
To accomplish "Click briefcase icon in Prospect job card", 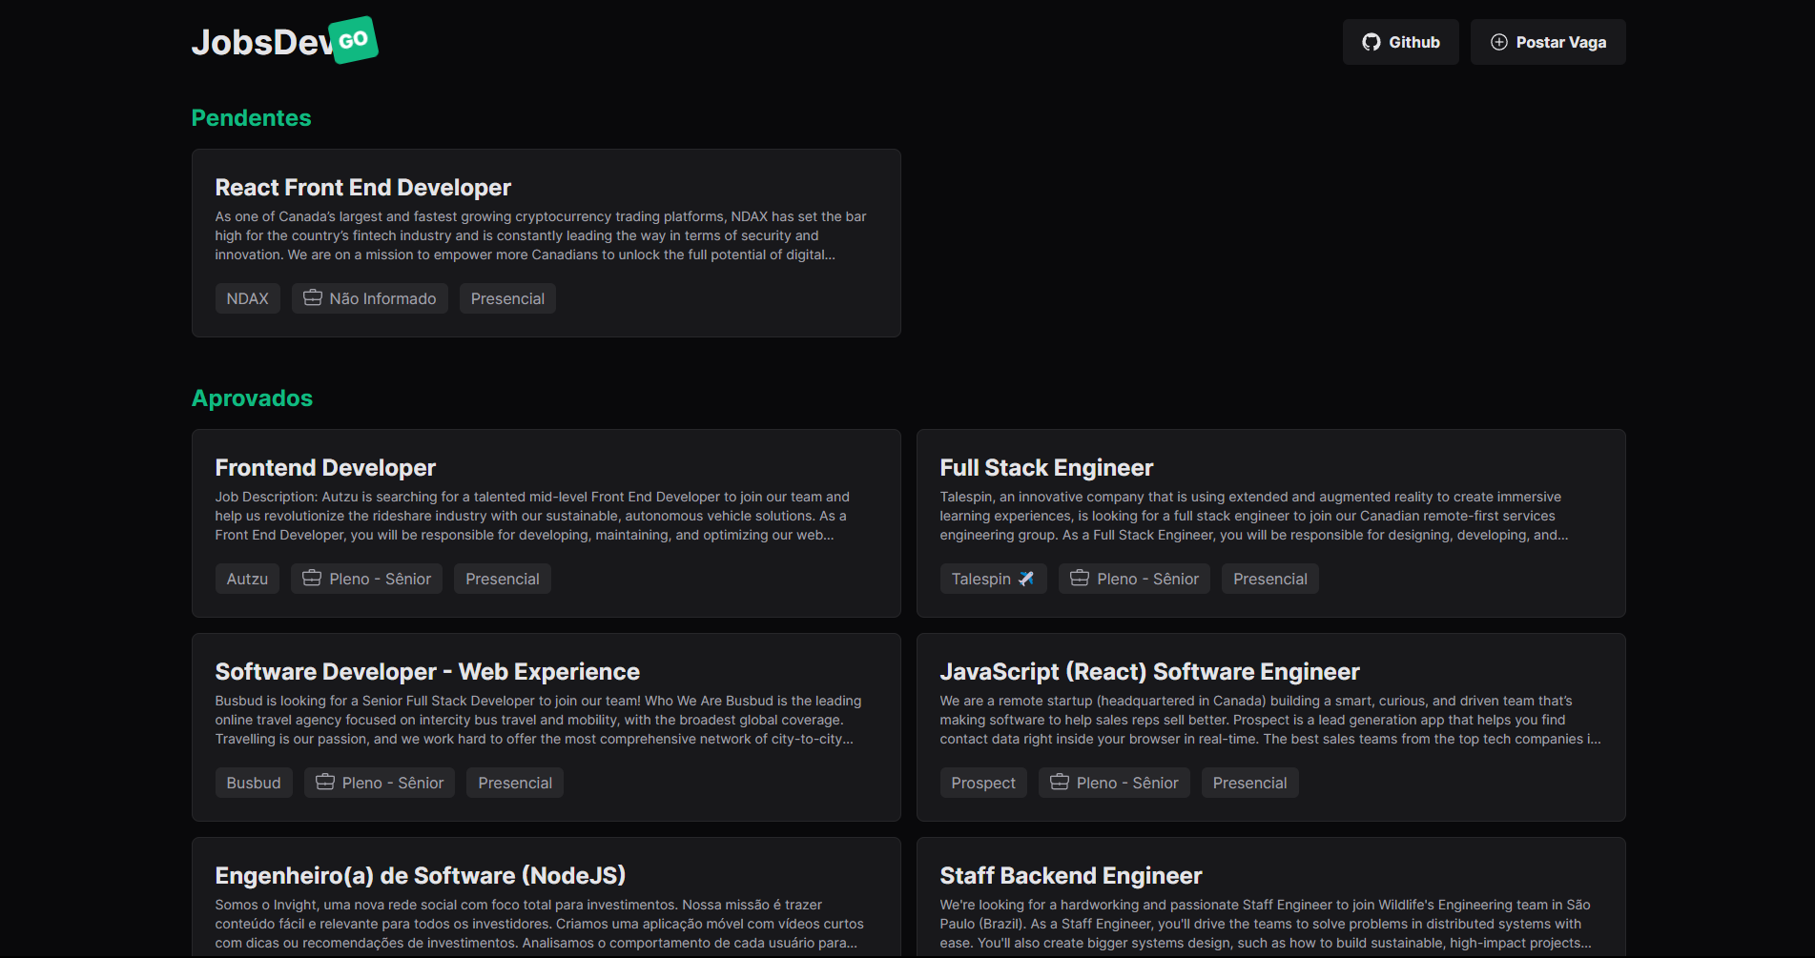I will click(x=1060, y=783).
